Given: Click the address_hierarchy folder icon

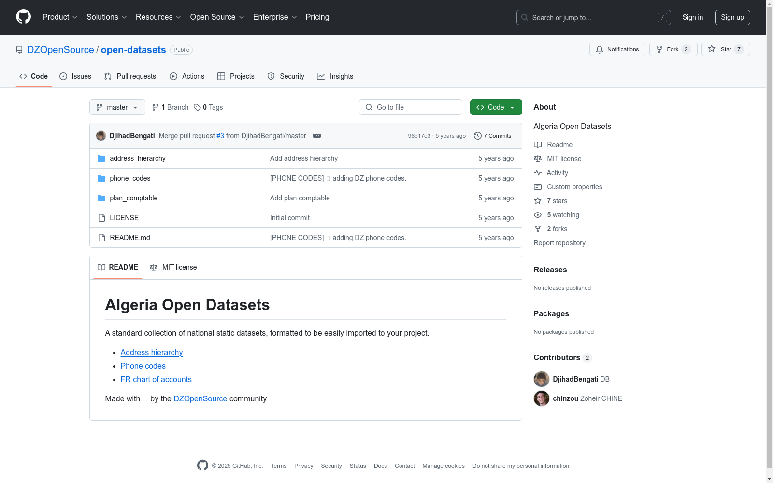Looking at the screenshot, I should (x=101, y=158).
